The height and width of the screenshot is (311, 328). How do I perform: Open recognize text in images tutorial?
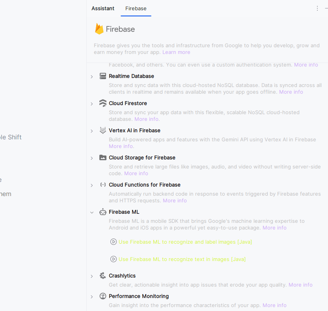pos(182,259)
